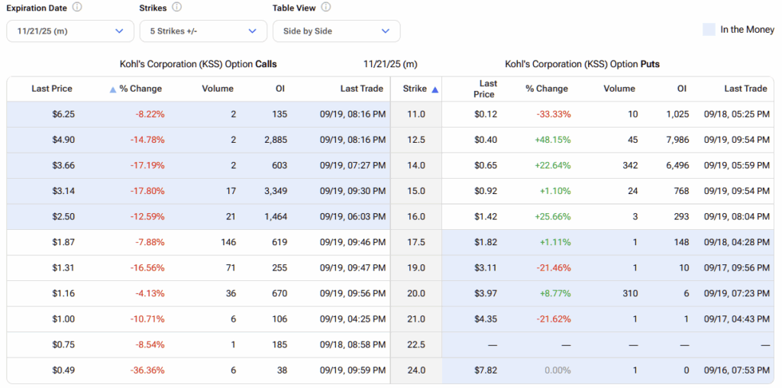Click Kohl's Corporation (KSS) Option Calls title
The width and height of the screenshot is (782, 388).
(198, 64)
